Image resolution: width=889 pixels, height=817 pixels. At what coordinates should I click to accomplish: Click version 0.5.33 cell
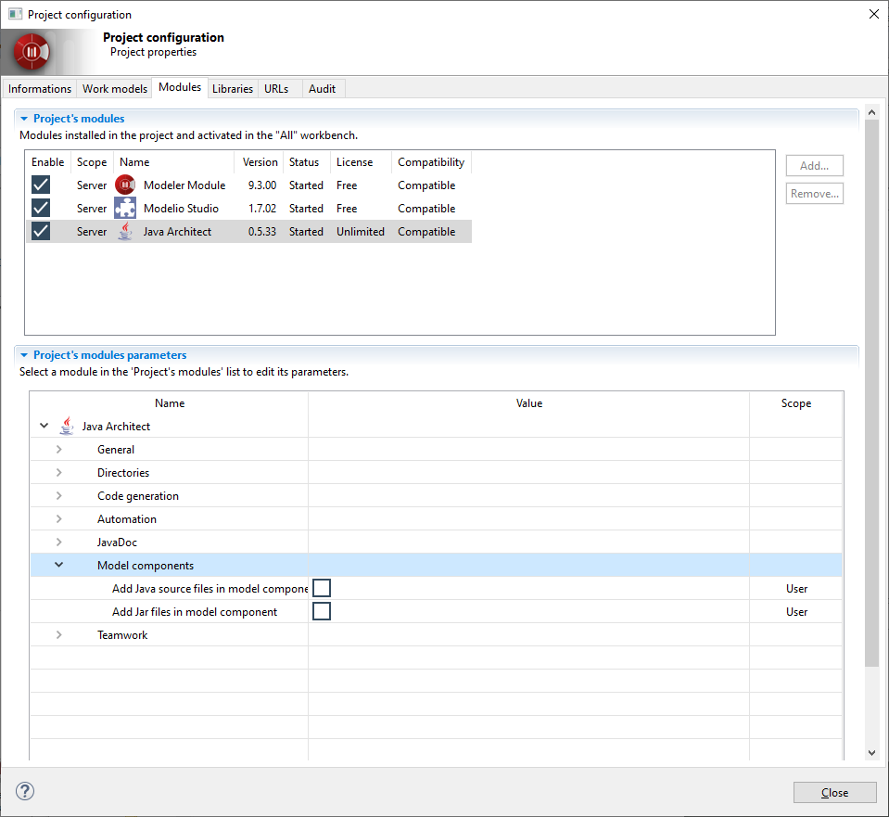click(x=262, y=232)
